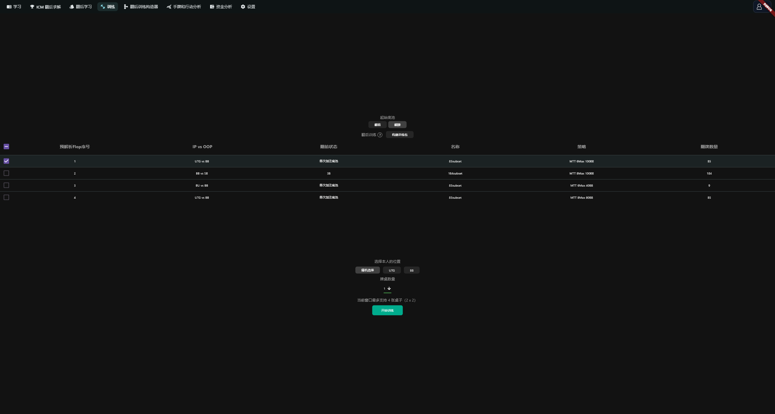The width and height of the screenshot is (775, 414).
Task: Check the MTT 8Max 80BB row checkbox
Action: (x=6, y=197)
